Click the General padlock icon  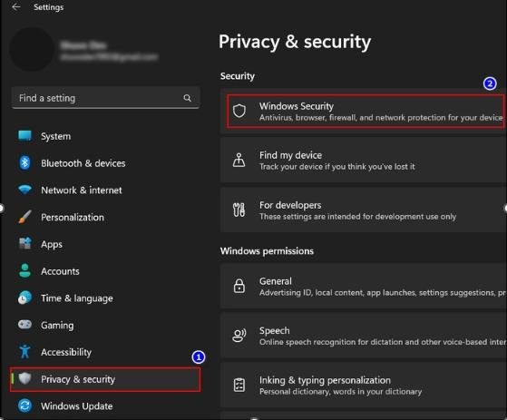pyautogui.click(x=239, y=286)
